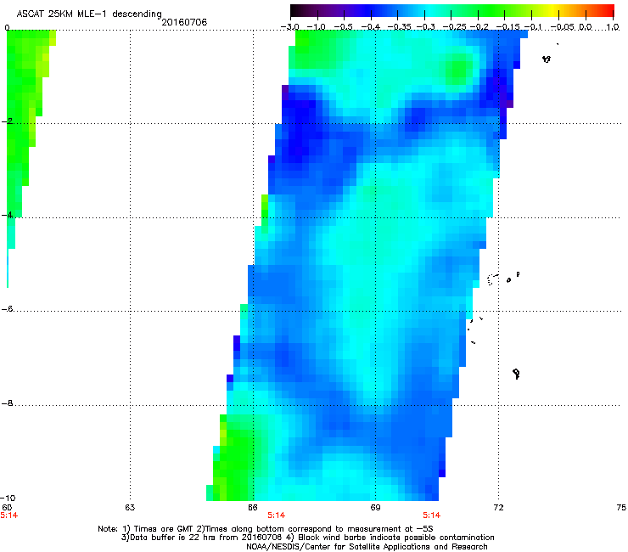Click the title "ASCAT 25KM MLE-1 descending"
Viewport: 628px width, 552px height.
pyautogui.click(x=89, y=14)
